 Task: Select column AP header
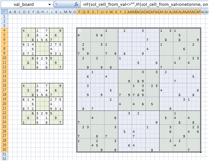click(198, 12)
